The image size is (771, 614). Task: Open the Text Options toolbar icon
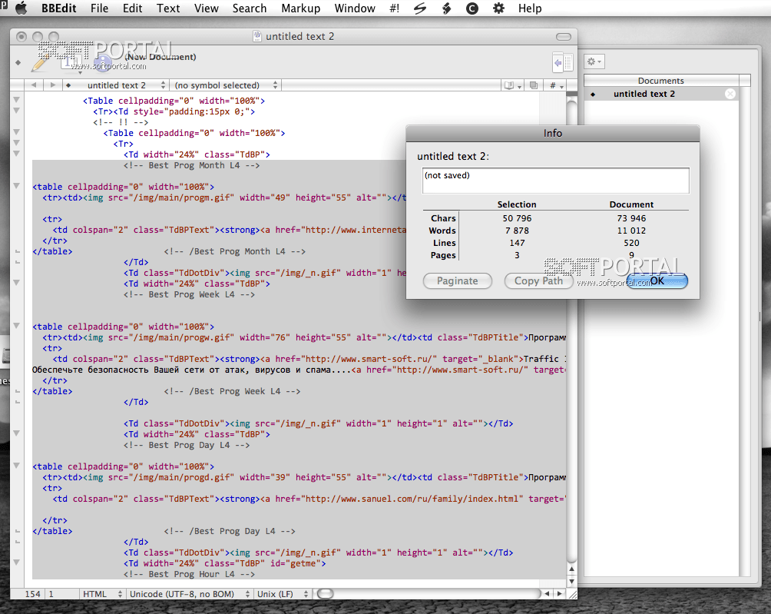(71, 62)
